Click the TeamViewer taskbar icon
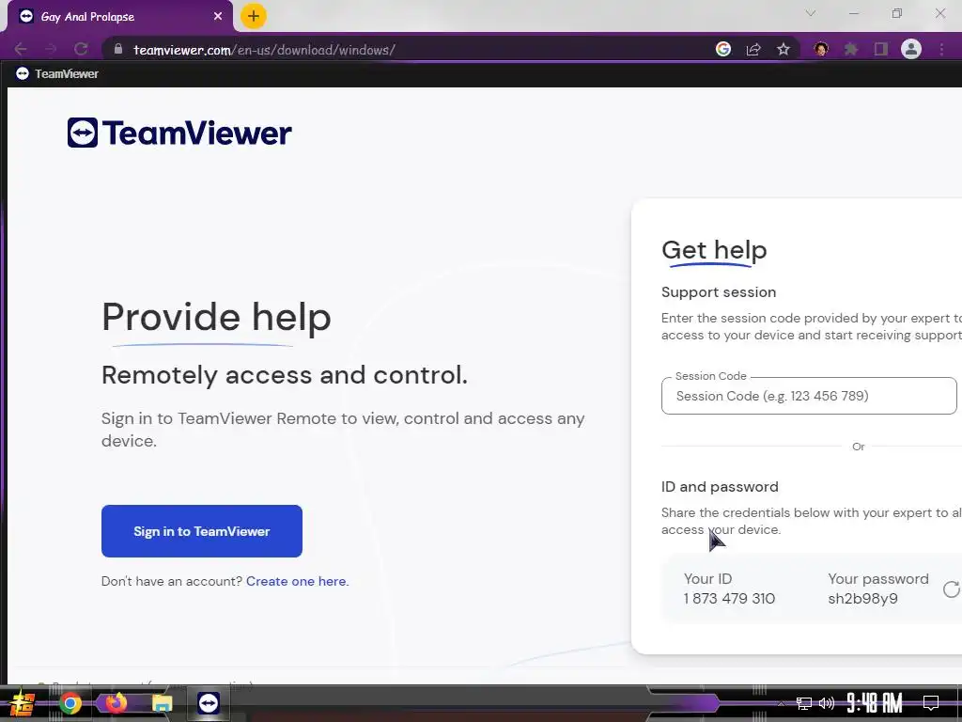 point(209,703)
